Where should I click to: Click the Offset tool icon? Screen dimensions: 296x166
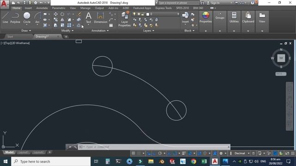[79, 25]
